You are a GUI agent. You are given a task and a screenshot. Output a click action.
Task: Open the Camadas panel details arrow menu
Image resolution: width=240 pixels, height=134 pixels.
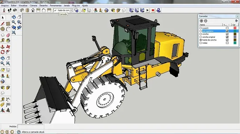point(236,21)
